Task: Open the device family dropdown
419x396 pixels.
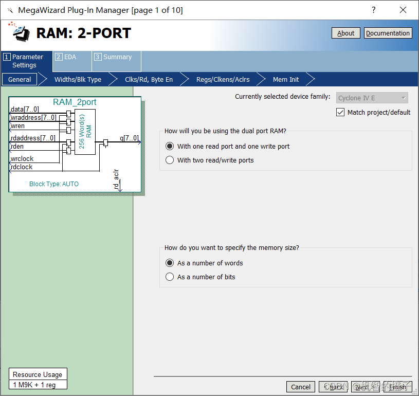Action: (x=372, y=98)
